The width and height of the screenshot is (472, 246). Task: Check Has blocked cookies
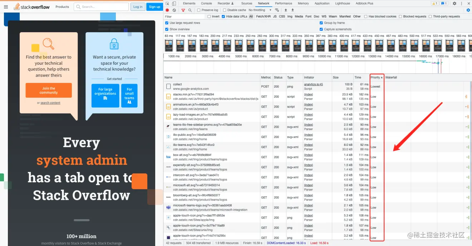(366, 16)
